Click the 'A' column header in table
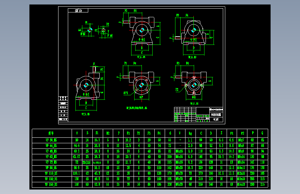 pyautogui.click(x=77, y=133)
